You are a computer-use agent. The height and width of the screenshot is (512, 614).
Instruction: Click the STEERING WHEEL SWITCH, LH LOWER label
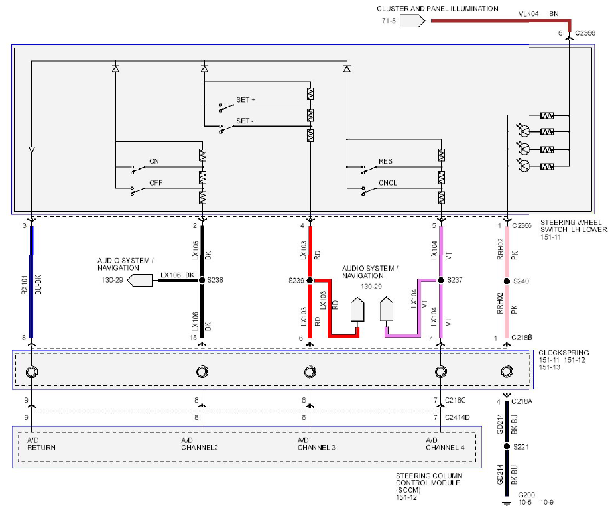574,225
